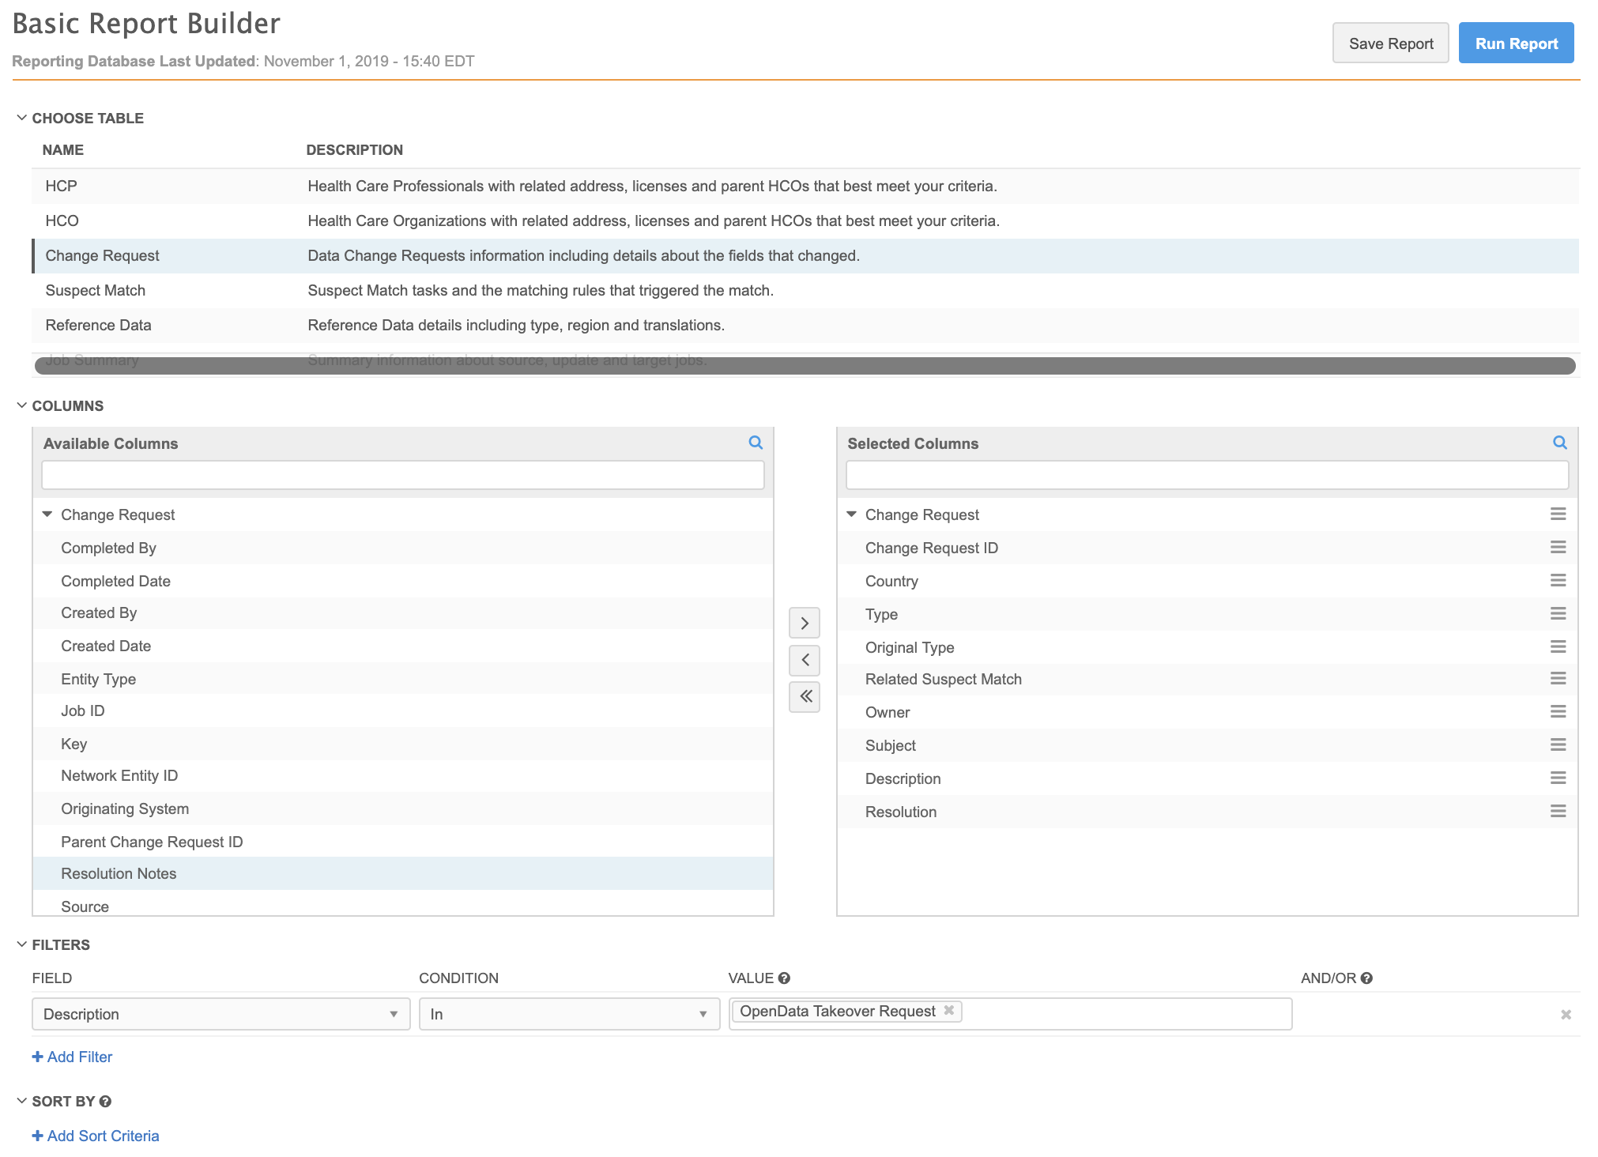The width and height of the screenshot is (1598, 1157).
Task: Click the Run Report button
Action: (x=1515, y=43)
